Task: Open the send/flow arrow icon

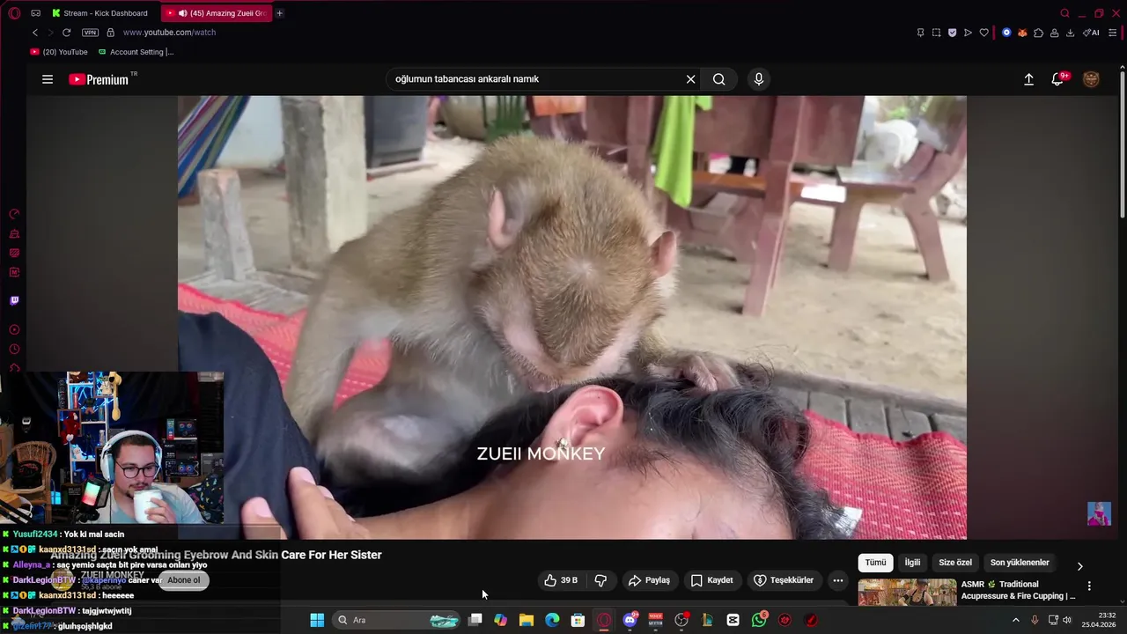Action: (968, 33)
